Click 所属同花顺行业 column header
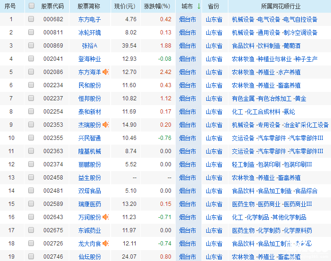This screenshot has height=261, width=331. click(281, 6)
